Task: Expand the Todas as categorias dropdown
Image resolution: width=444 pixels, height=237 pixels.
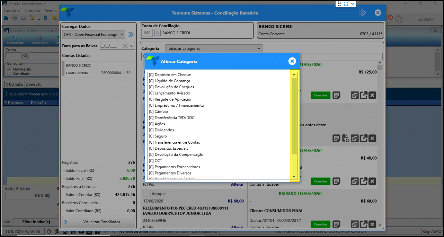Action: click(x=213, y=48)
